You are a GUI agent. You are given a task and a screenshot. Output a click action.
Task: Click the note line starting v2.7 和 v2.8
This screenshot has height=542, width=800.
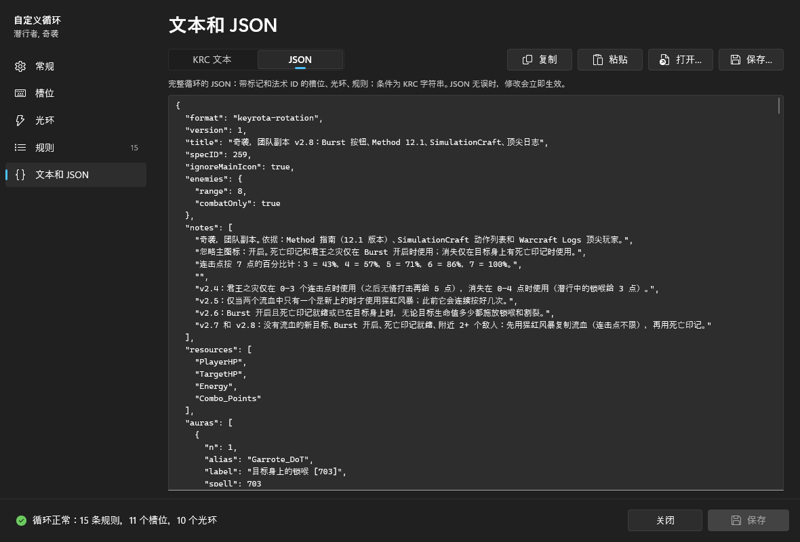pyautogui.click(x=453, y=325)
